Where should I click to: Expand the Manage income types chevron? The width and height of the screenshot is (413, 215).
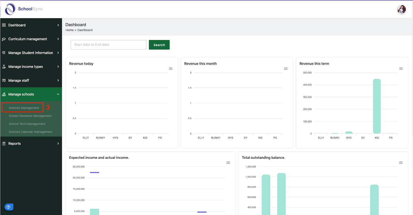(x=58, y=67)
